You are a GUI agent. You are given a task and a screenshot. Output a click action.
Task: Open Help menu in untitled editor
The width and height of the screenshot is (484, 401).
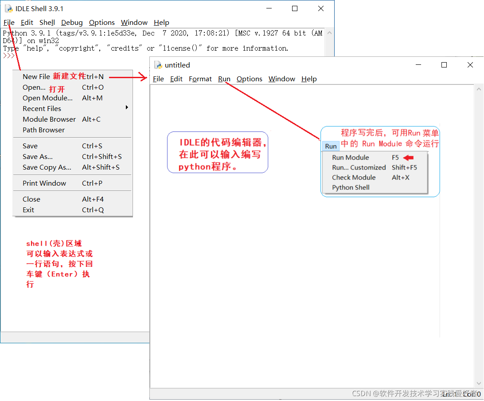tap(309, 79)
